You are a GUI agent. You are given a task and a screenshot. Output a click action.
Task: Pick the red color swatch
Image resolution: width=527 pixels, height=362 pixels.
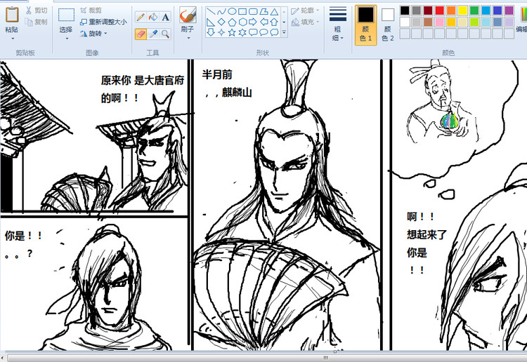coord(439,11)
